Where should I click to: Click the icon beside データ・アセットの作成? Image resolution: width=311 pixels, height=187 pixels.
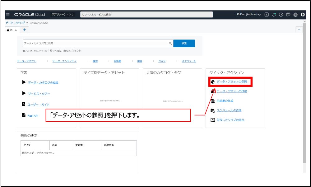coord(213,91)
